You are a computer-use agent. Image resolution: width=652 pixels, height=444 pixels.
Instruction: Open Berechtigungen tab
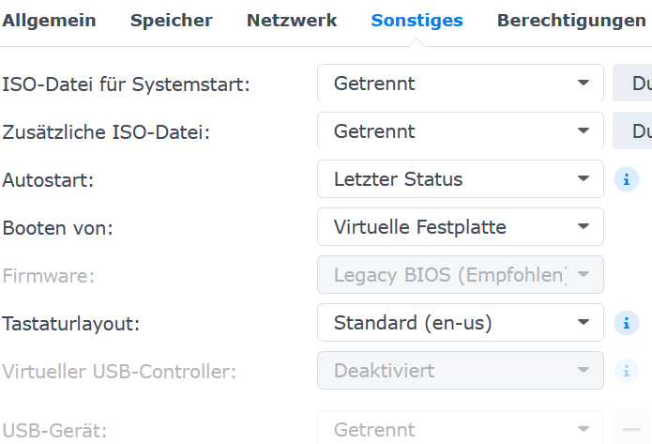(571, 21)
